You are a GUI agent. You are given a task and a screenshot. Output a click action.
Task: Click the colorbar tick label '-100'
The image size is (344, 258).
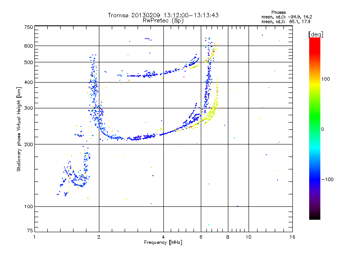tap(327, 179)
